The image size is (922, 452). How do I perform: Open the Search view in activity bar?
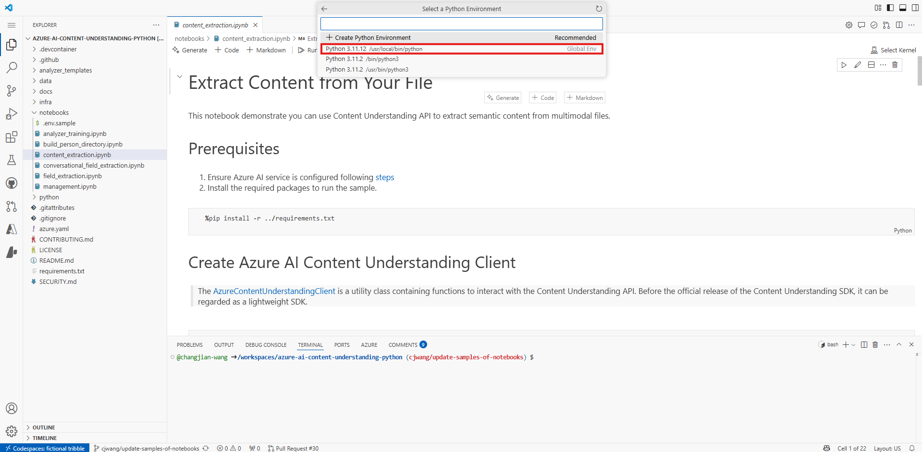tap(12, 68)
